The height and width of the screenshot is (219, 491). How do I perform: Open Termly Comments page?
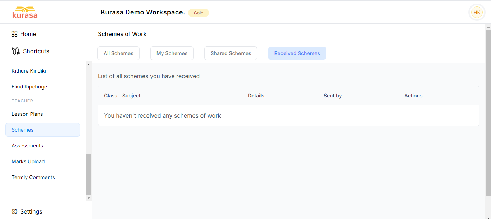coord(33,177)
